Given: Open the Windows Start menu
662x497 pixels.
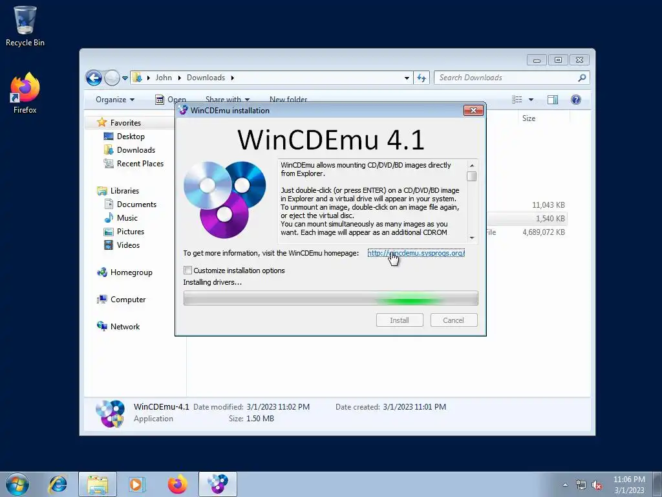Looking at the screenshot, I should click(17, 484).
